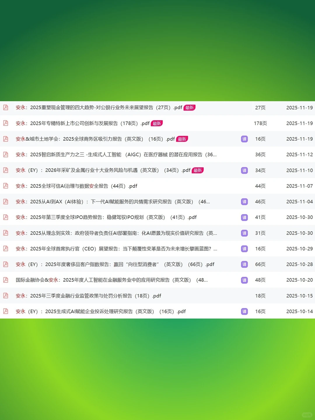Select the PDF icon next to the 城市土地学会 report
The height and width of the screenshot is (420, 315).
[x=6, y=139]
